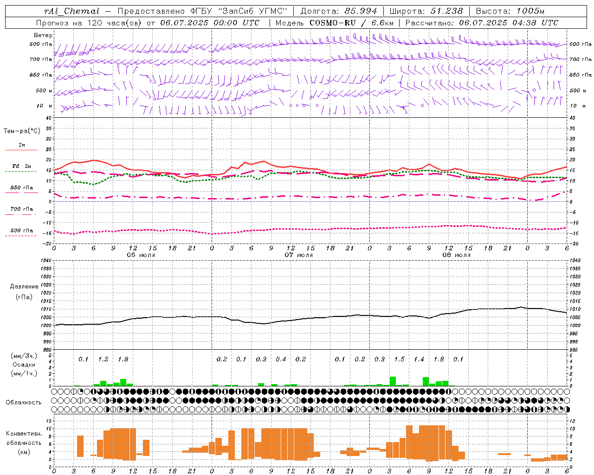The height and width of the screenshot is (475, 594).
Task: Click the (мм/1ч.) unit label
Action: coord(24,373)
